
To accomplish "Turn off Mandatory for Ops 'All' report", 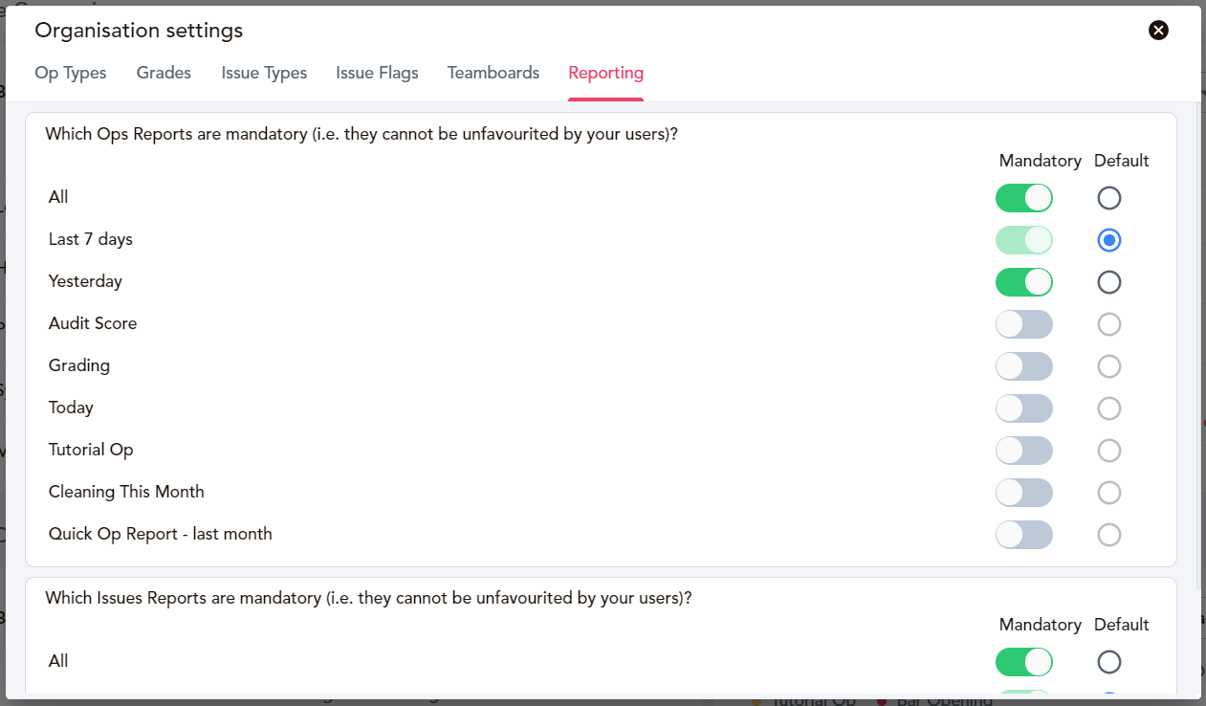I will pyautogui.click(x=1023, y=198).
